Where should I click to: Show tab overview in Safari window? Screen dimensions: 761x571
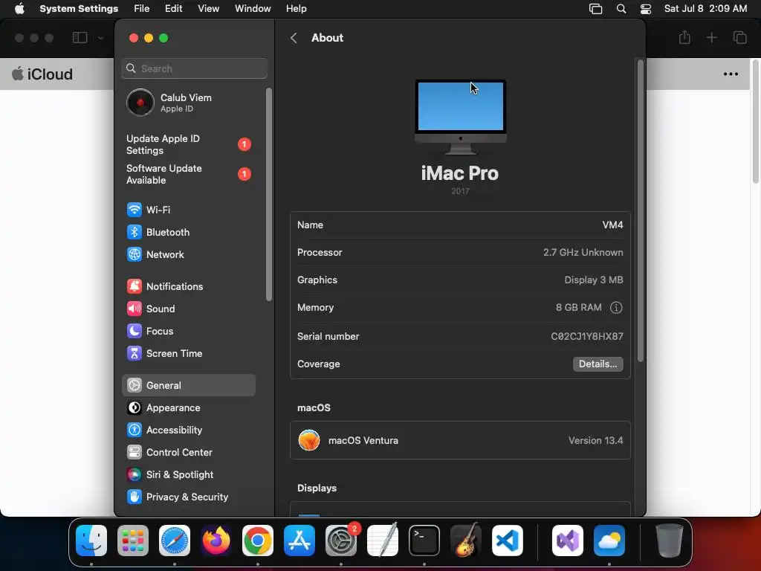pos(739,37)
